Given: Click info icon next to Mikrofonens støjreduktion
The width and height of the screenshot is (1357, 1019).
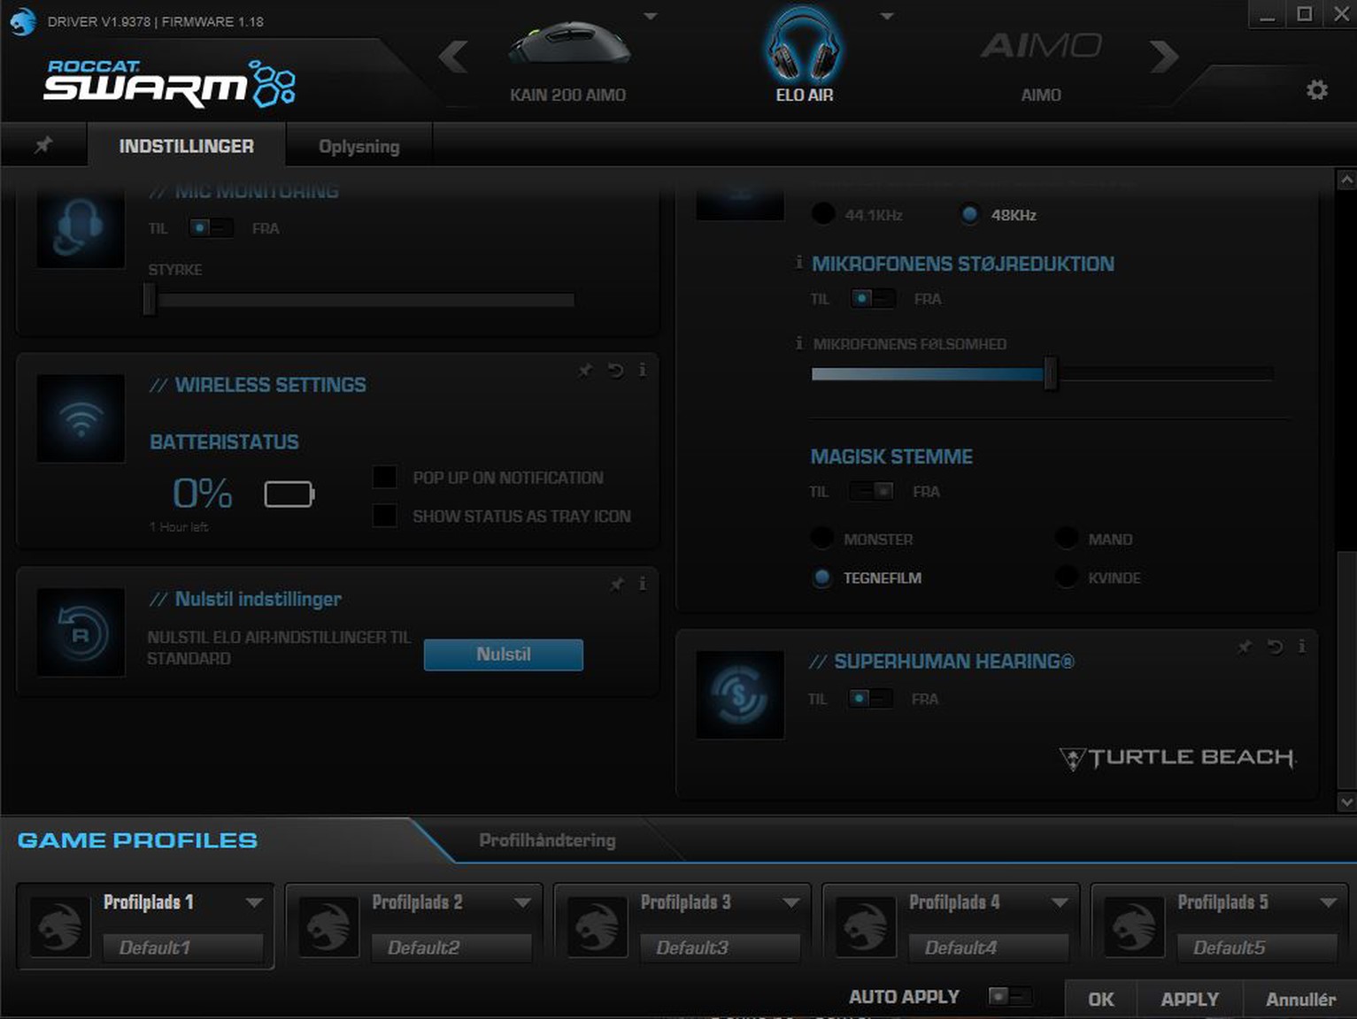Looking at the screenshot, I should (x=799, y=263).
